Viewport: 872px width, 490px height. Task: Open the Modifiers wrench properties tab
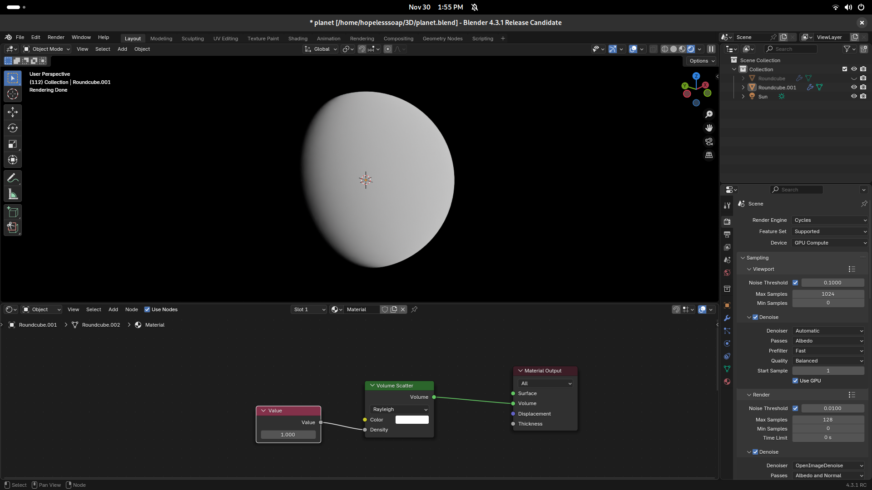(x=727, y=318)
